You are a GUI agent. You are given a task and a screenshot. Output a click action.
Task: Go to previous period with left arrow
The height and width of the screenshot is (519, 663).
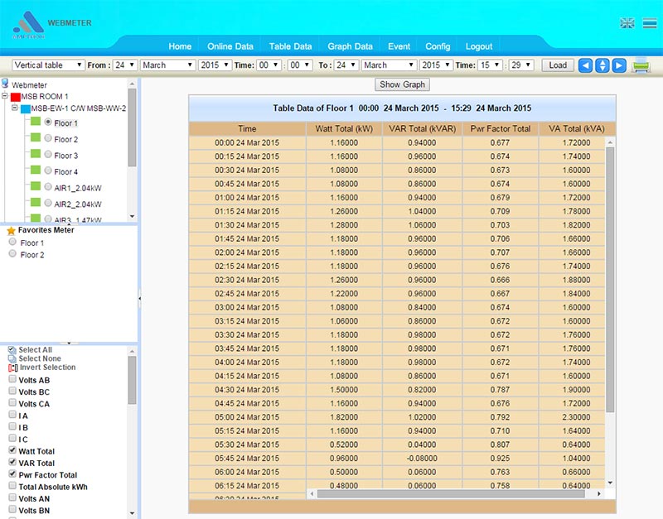click(x=585, y=65)
